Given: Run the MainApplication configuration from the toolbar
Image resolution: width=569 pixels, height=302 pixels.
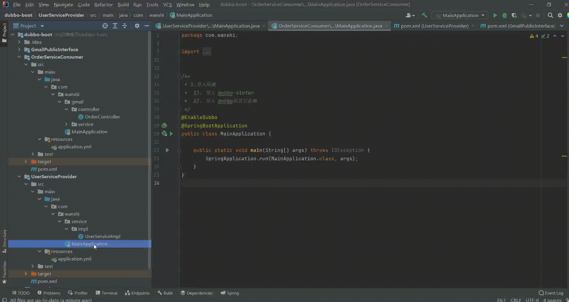Looking at the screenshot, I should click(495, 15).
